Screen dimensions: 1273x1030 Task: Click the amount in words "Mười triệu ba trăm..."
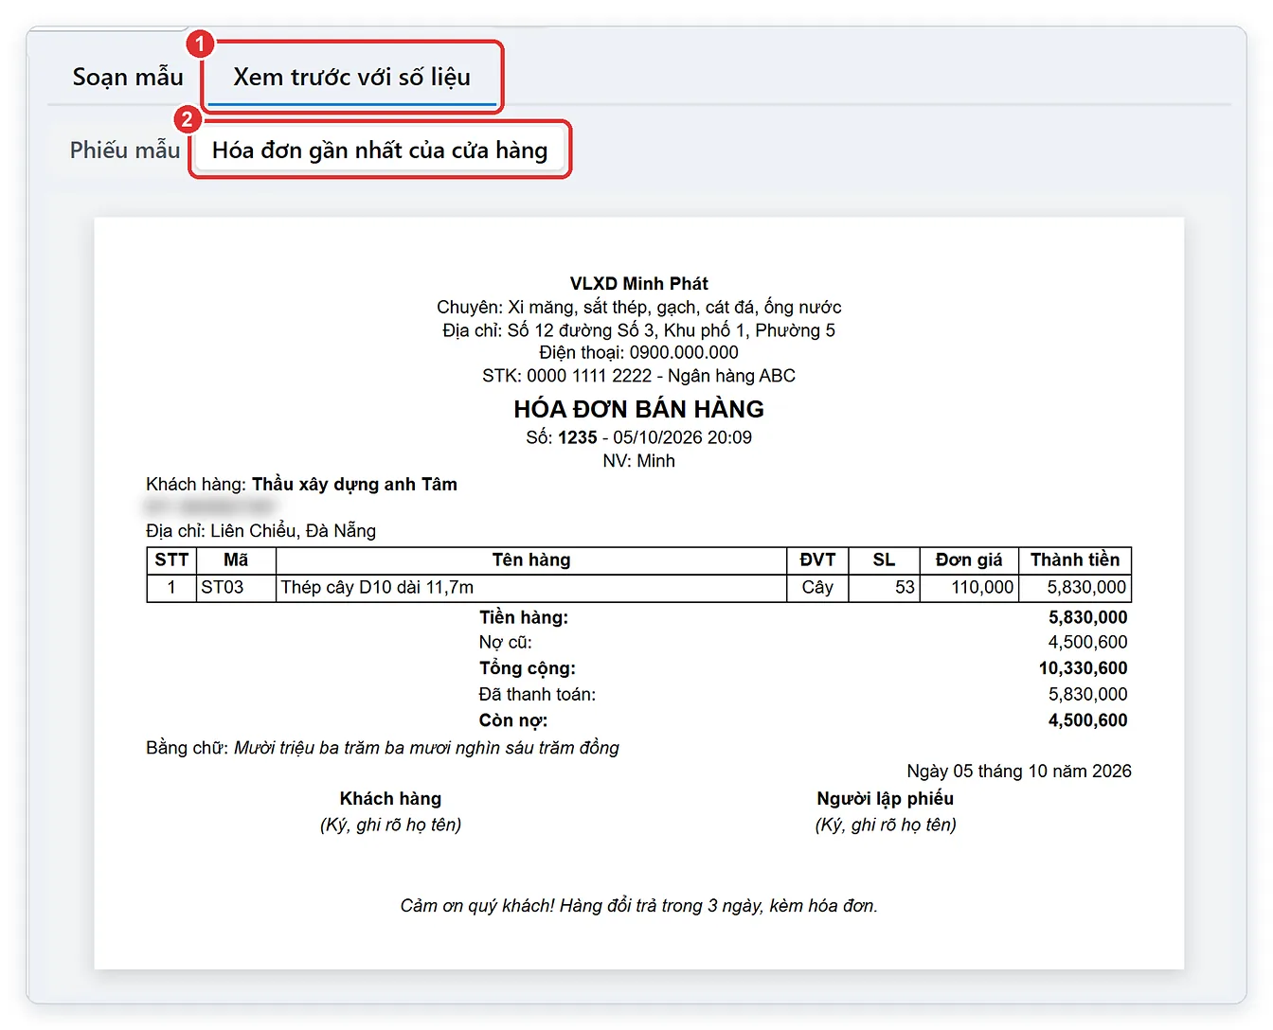(x=426, y=748)
